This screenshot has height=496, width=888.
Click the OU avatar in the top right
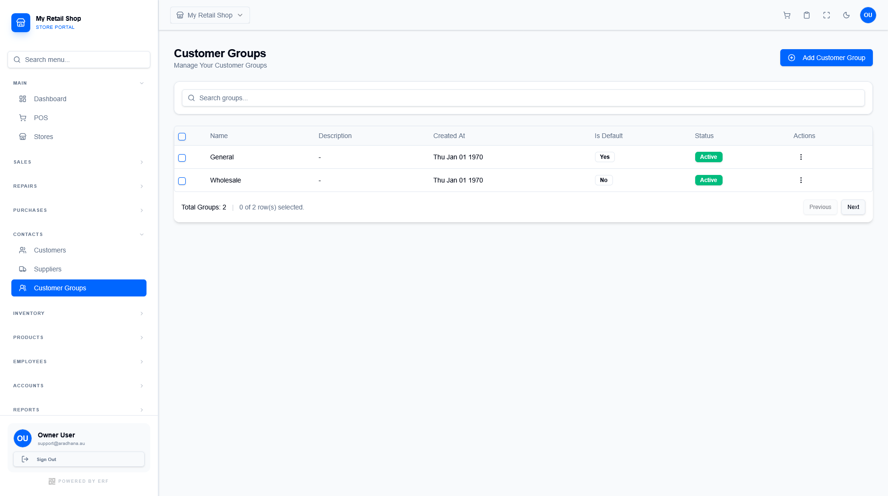[x=868, y=15]
